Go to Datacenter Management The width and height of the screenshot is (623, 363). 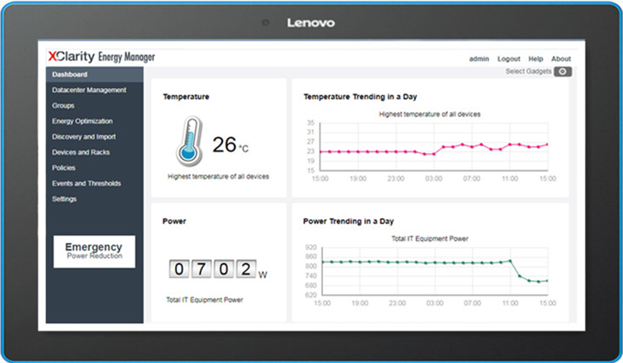coord(89,90)
